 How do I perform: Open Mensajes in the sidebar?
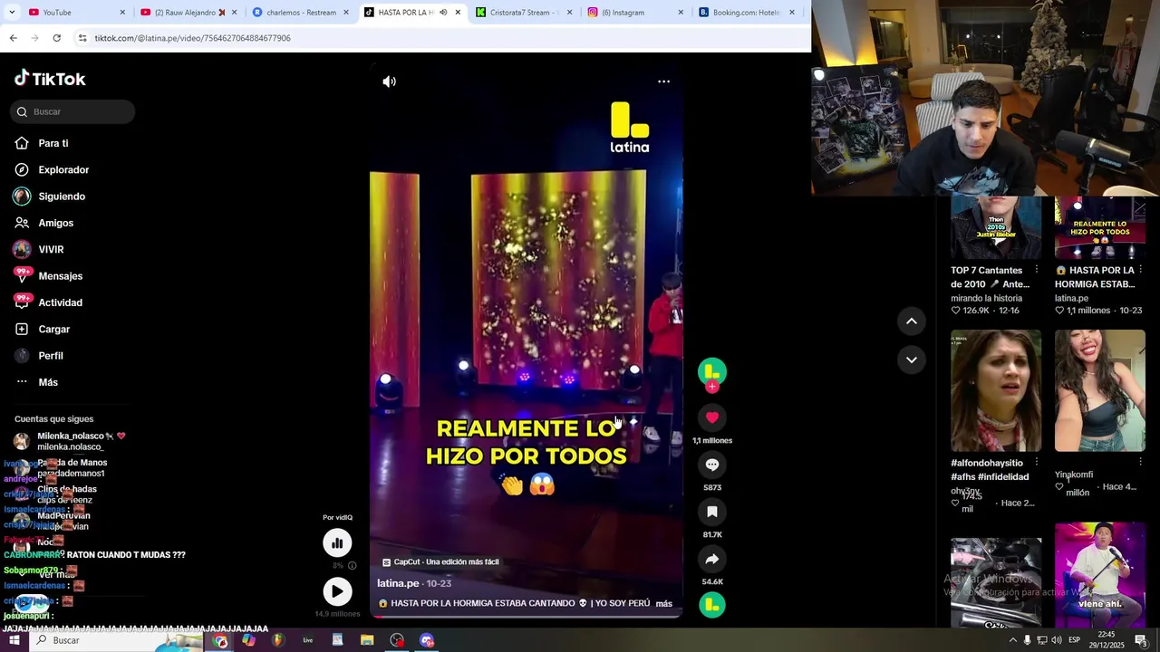coord(60,276)
